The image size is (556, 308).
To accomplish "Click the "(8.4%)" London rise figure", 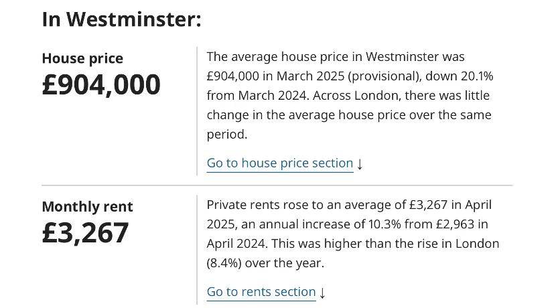I will [x=224, y=263].
